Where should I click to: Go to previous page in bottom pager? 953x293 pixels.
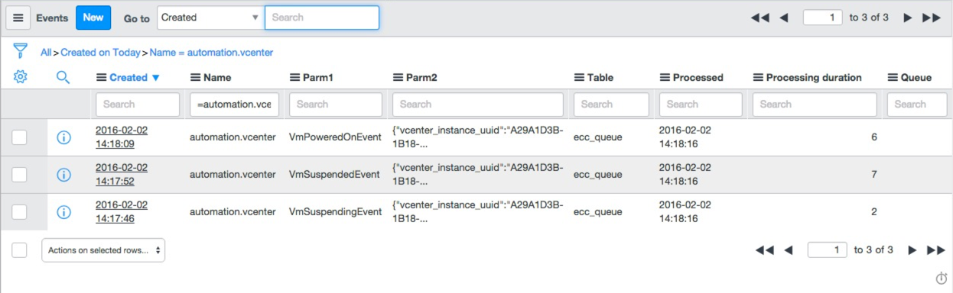click(x=789, y=250)
